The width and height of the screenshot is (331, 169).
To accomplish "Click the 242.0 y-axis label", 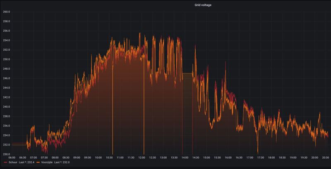I will point(7,97).
